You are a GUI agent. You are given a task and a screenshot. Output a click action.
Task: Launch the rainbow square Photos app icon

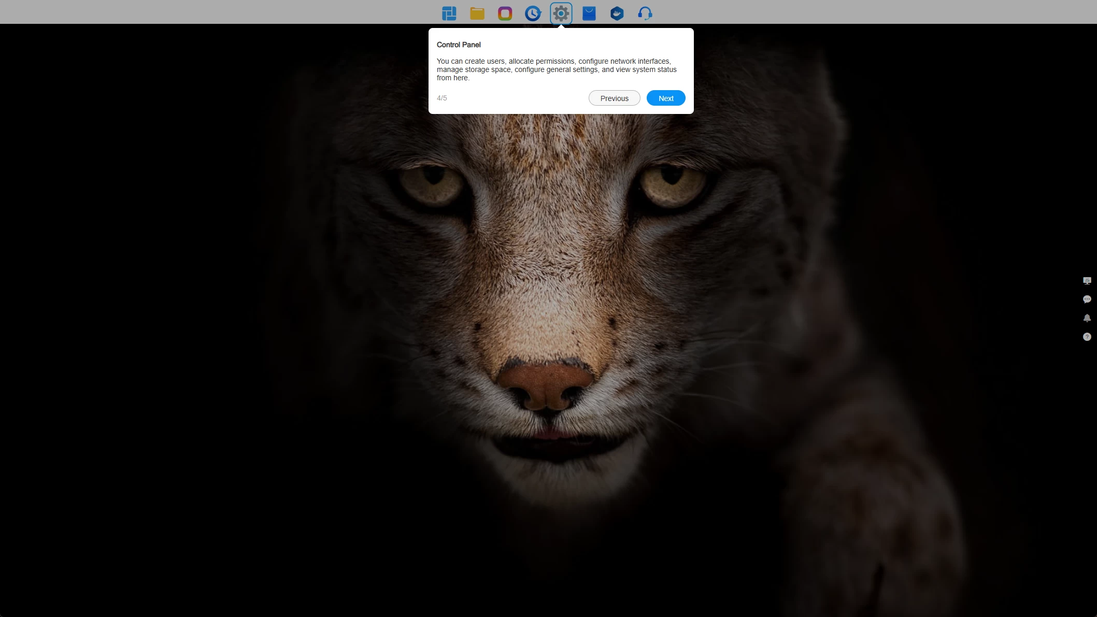[505, 13]
